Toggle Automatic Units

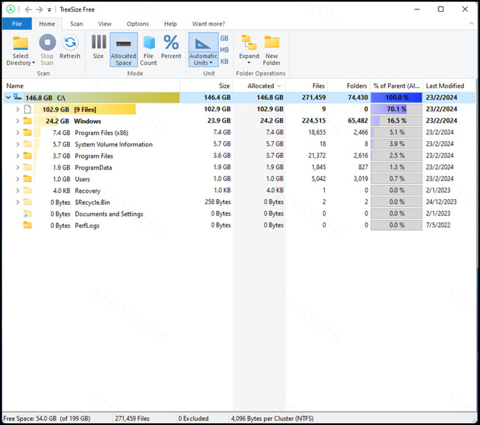[203, 50]
